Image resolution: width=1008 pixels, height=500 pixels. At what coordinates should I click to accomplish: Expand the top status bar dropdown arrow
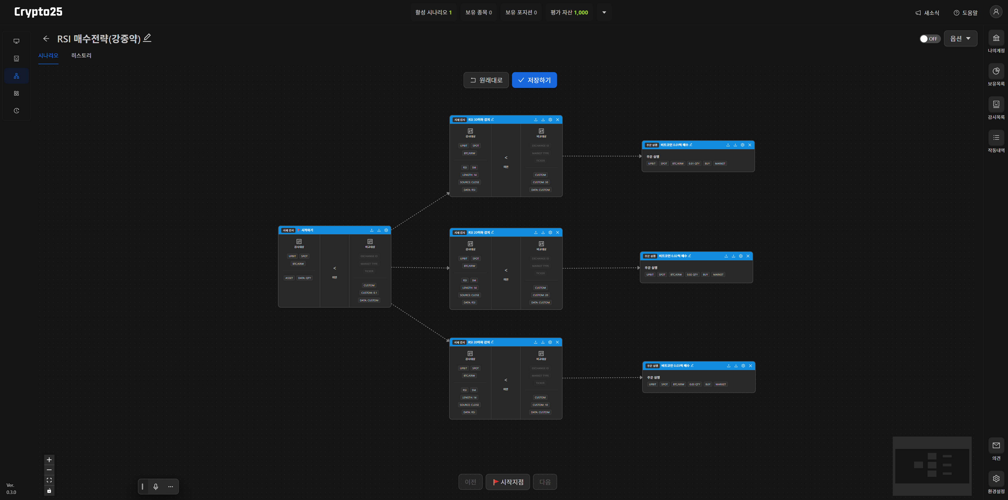pyautogui.click(x=604, y=13)
